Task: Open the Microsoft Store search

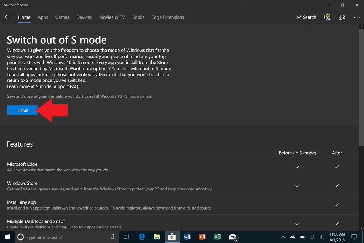Action: (306, 17)
